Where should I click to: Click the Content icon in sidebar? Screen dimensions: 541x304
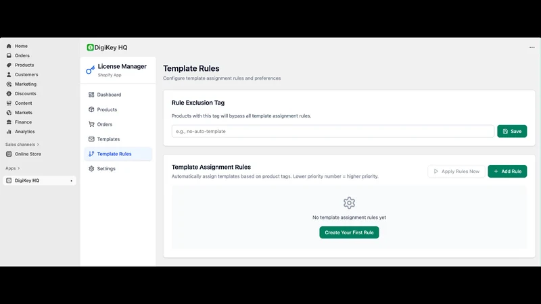(9, 103)
